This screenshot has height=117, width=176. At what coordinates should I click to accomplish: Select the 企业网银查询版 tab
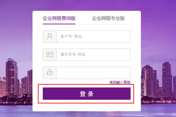[59, 18]
